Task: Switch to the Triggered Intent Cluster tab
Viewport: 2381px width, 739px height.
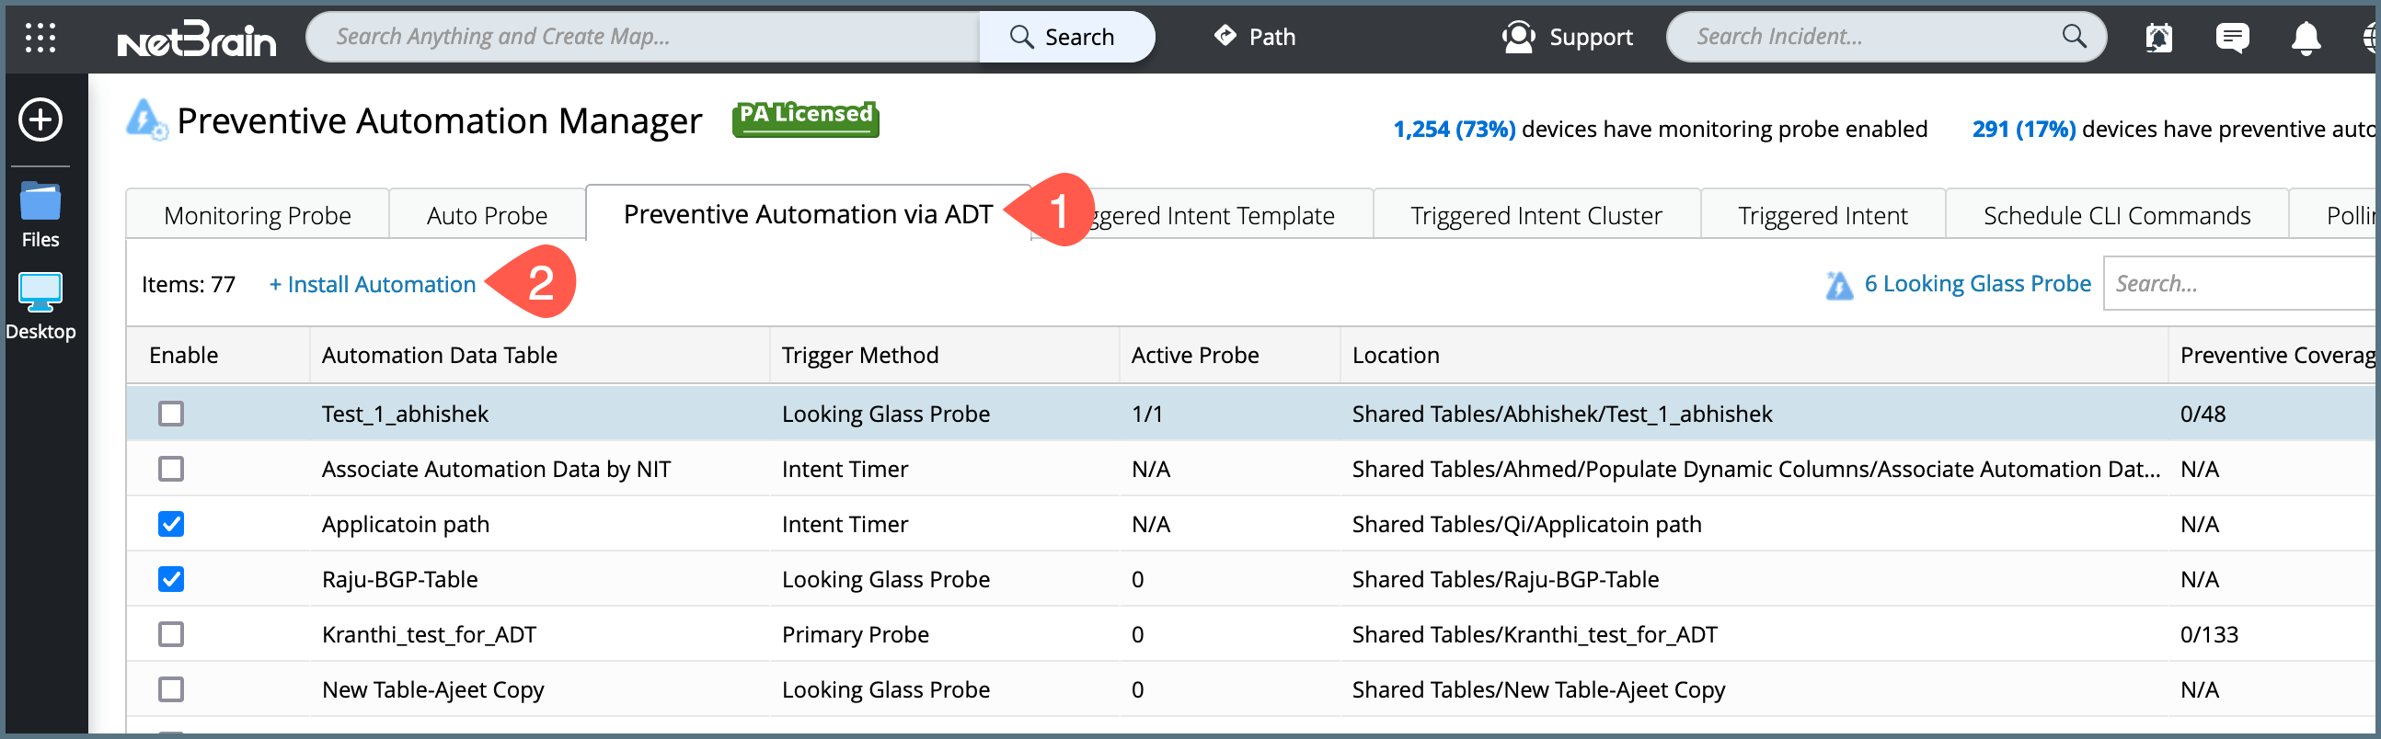Action: (1536, 215)
